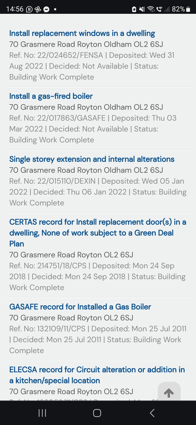Open 'Install replacement windows in a dwelling' link
The width and height of the screenshot is (196, 425).
82,33
